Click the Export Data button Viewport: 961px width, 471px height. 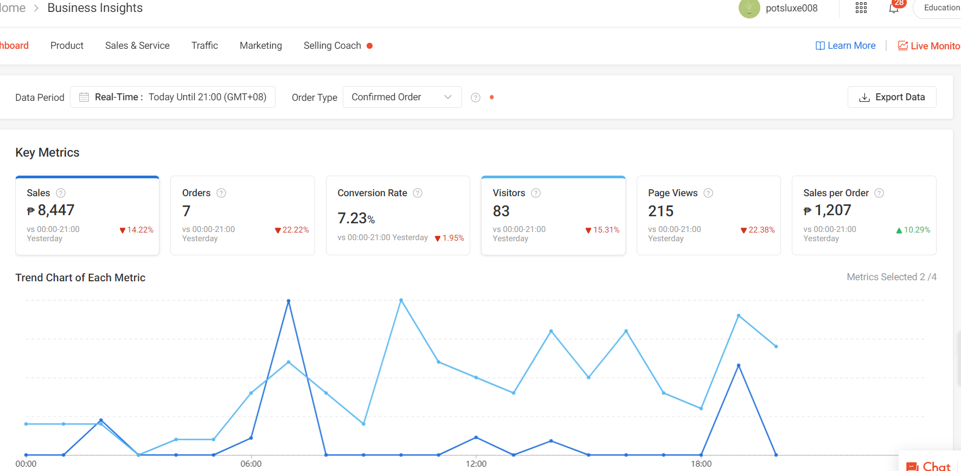[x=892, y=97]
